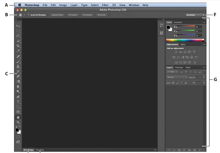Toggle the type layers filter in Layers

pos(191,72)
